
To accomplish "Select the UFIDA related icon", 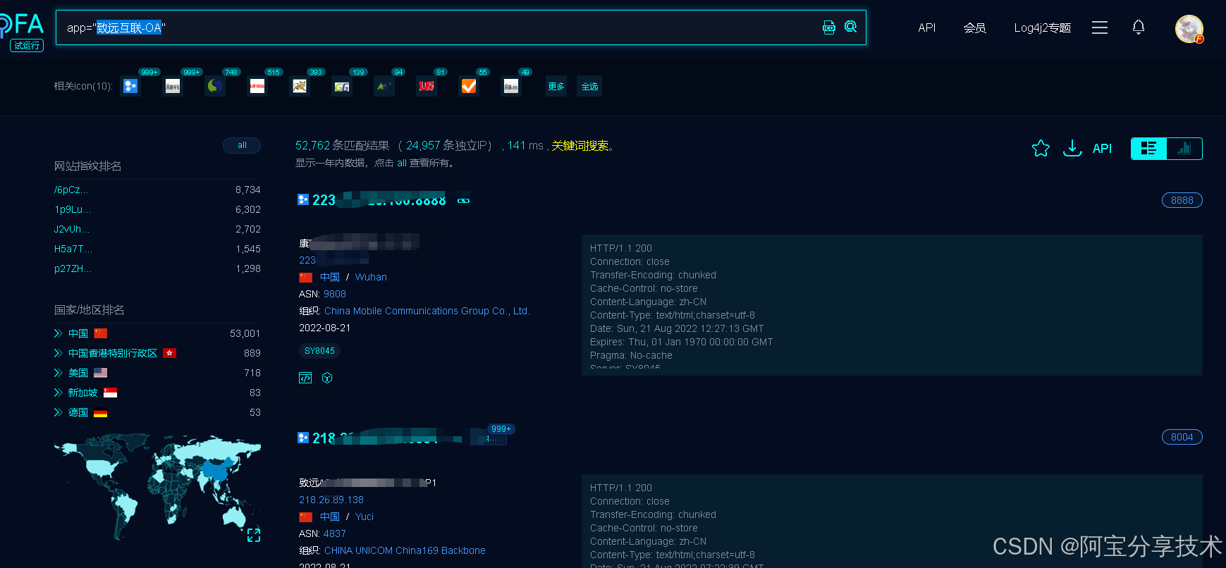I will click(257, 86).
